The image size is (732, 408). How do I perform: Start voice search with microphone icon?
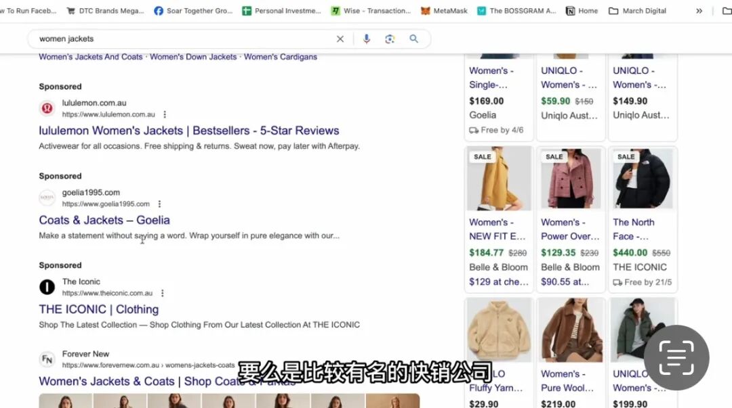(367, 39)
